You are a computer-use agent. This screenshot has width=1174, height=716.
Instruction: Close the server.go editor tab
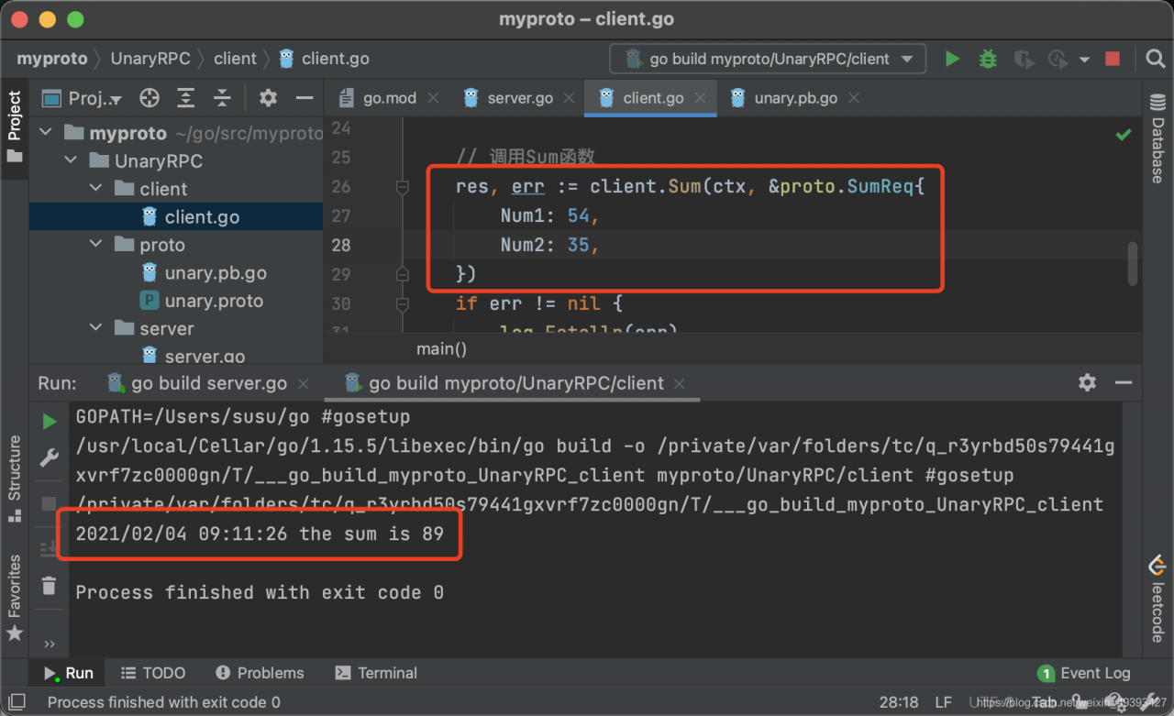click(570, 98)
